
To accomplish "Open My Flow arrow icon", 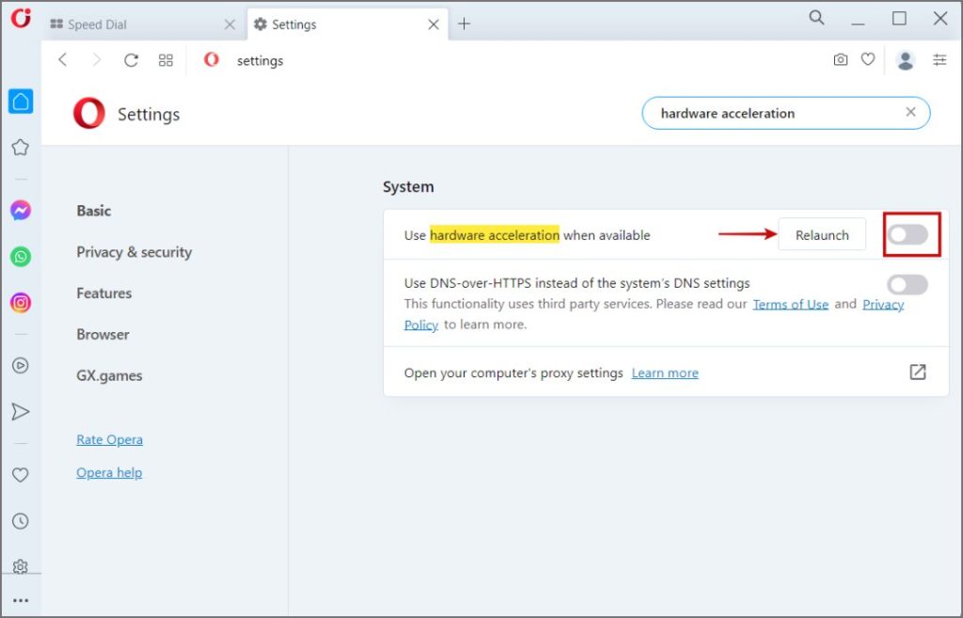I will [x=21, y=412].
